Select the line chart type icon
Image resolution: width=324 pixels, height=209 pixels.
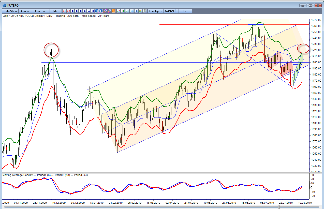point(127,11)
